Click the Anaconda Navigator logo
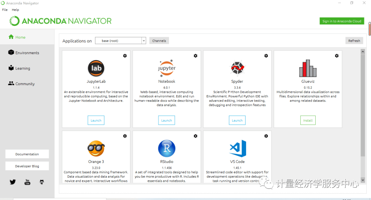 [60, 21]
